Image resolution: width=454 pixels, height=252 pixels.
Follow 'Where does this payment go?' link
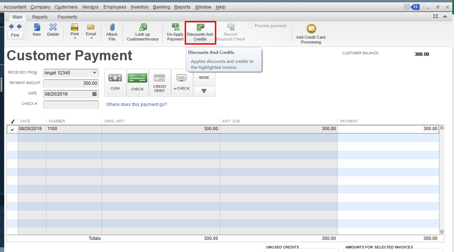(136, 105)
